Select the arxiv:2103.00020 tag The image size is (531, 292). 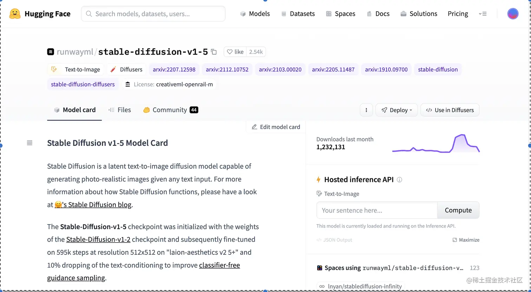pos(280,69)
